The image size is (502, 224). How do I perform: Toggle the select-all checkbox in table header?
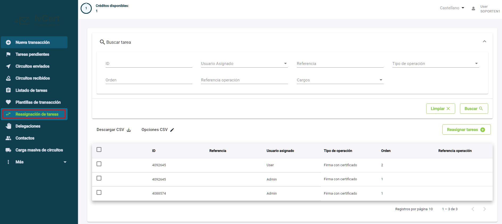click(99, 150)
